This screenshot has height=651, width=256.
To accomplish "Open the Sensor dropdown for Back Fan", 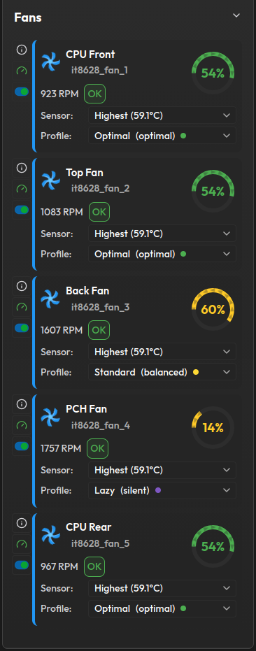I will (x=162, y=352).
